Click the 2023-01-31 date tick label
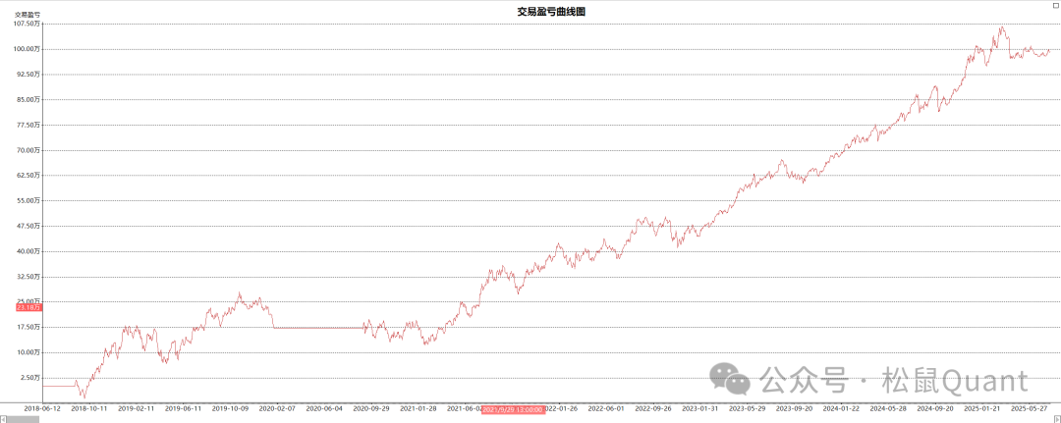1061x423 pixels. [x=699, y=408]
